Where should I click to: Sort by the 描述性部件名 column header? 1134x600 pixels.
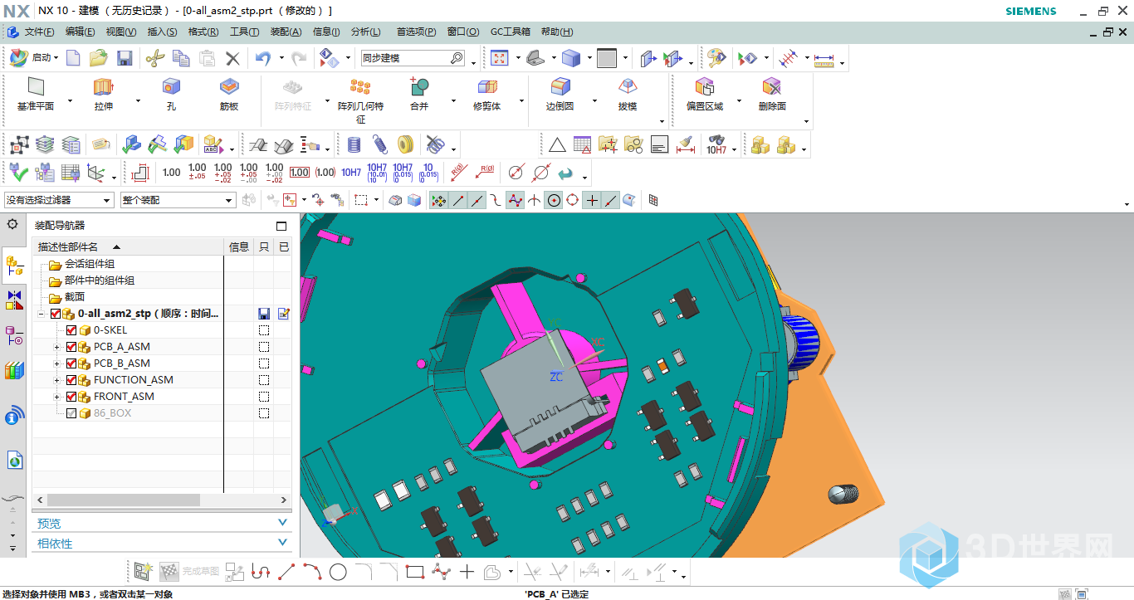click(129, 246)
